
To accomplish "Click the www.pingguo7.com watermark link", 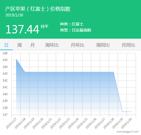I will coord(127,132).
